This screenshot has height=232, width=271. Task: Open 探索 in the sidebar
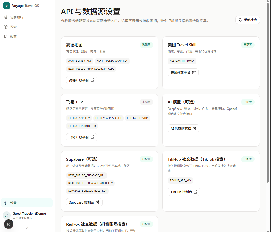click(27, 27)
